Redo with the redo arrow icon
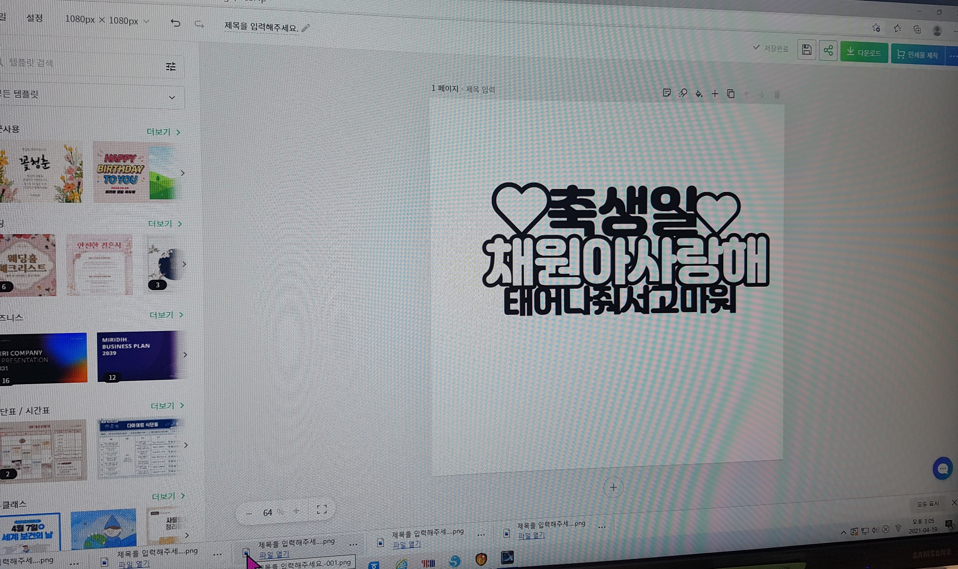Screen dimensions: 958x569 (x=199, y=24)
